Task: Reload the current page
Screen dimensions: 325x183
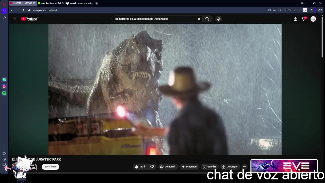Action: coord(23,10)
